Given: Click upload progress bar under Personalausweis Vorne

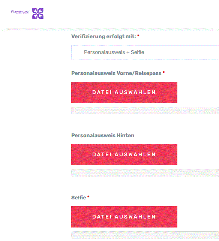Looking at the screenshot, I should coord(145,111).
